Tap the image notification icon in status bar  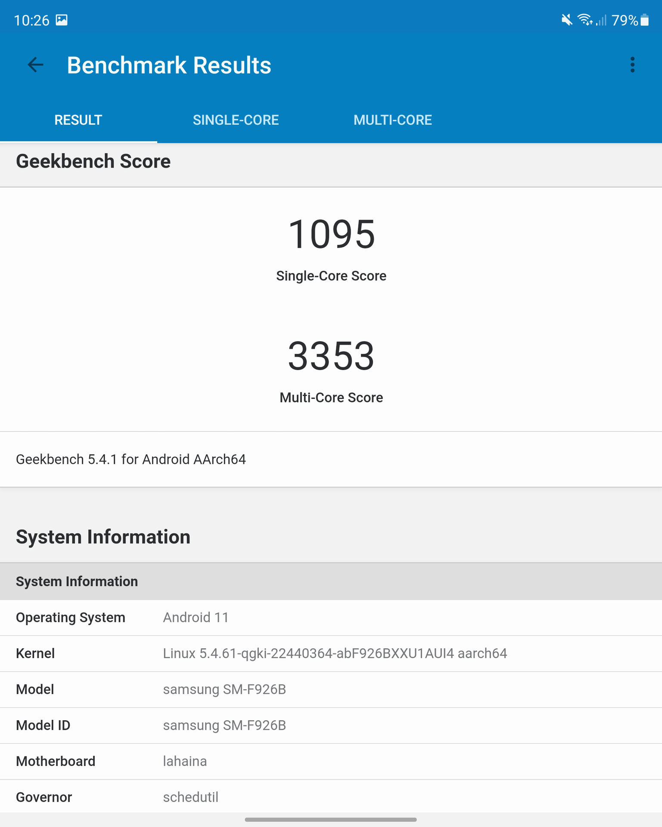click(x=62, y=20)
